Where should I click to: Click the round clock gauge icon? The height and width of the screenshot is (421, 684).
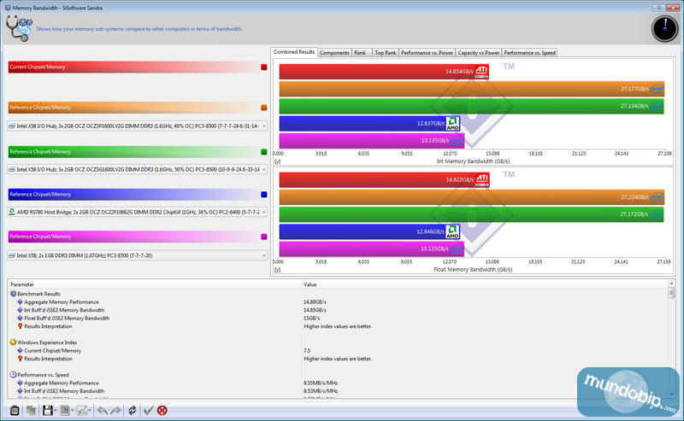point(664,29)
